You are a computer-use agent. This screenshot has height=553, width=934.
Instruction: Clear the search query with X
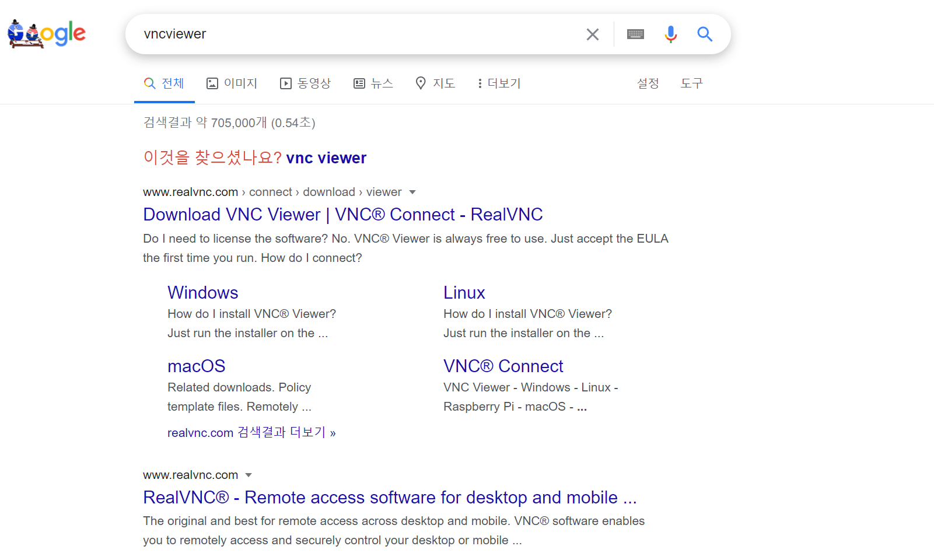click(592, 34)
